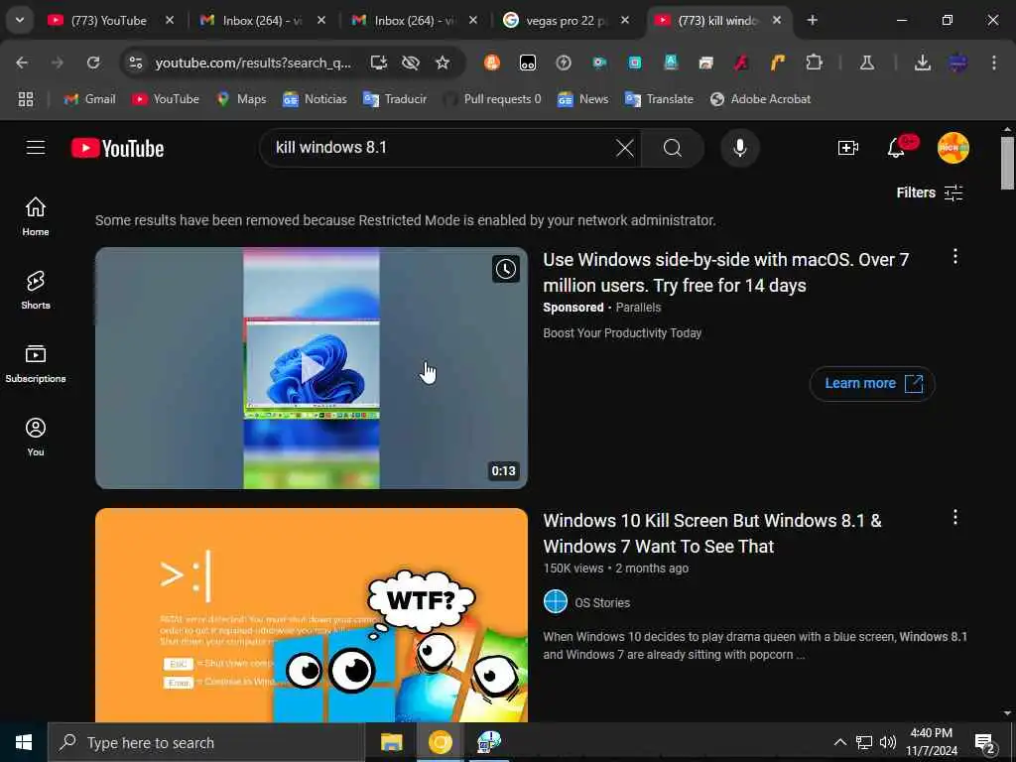Go to Home in sidebar
This screenshot has width=1016, height=762.
[36, 216]
